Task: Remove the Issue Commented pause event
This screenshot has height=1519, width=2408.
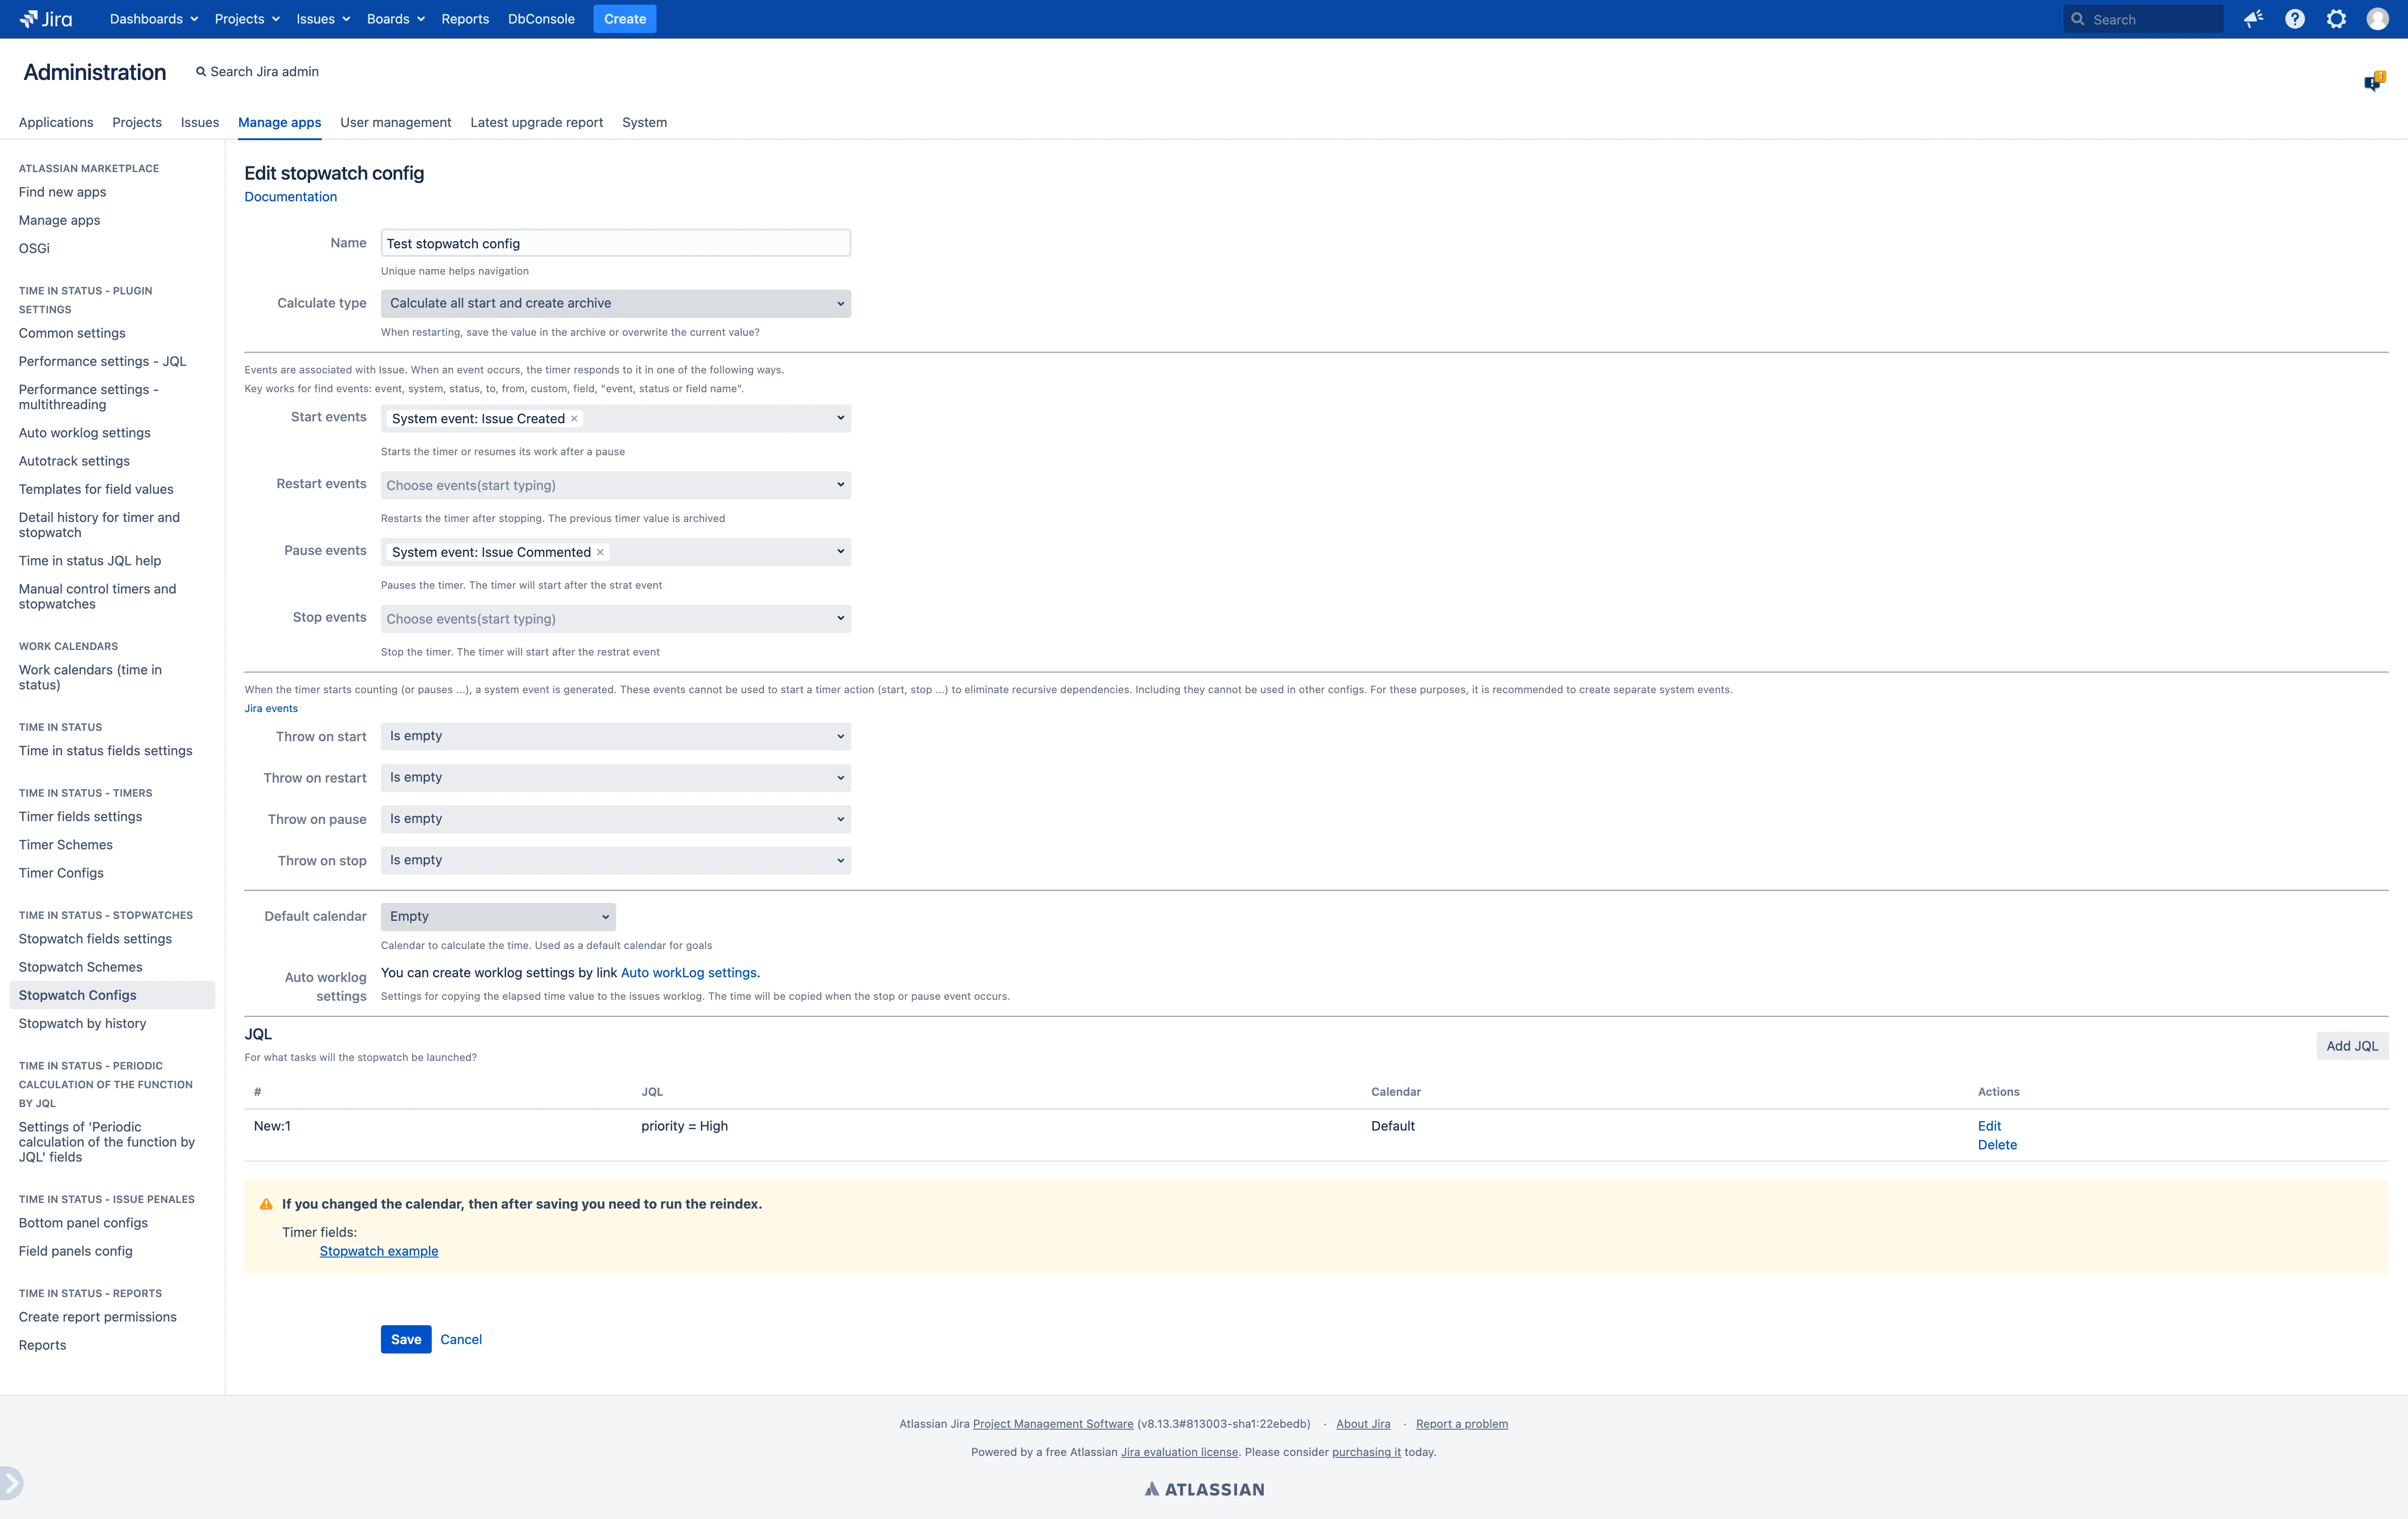Action: coord(600,552)
